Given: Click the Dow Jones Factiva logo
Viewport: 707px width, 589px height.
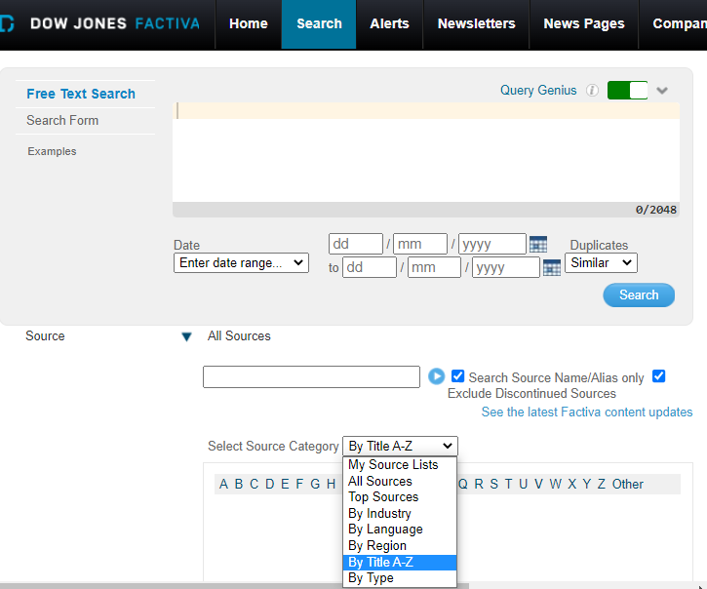Looking at the screenshot, I should 100,23.
